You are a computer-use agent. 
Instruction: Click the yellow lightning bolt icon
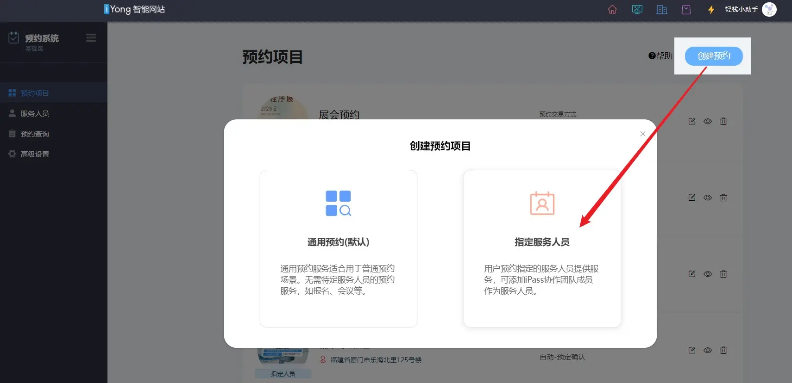click(711, 10)
